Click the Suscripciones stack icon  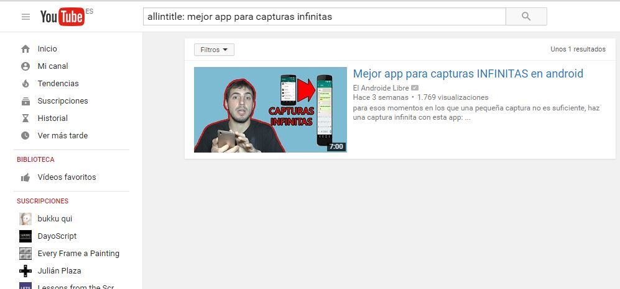click(x=25, y=101)
